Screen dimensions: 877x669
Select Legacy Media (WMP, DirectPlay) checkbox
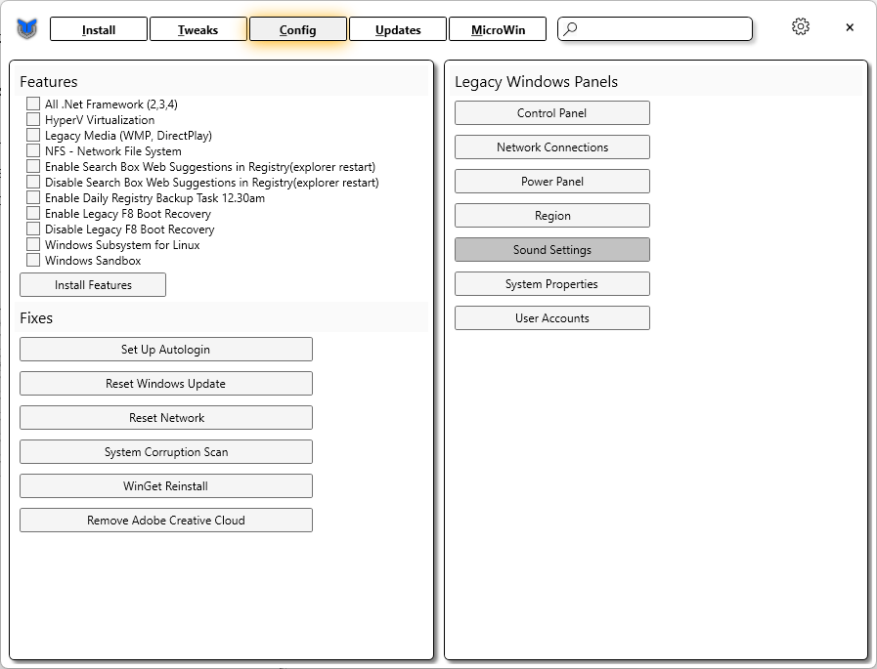(33, 136)
